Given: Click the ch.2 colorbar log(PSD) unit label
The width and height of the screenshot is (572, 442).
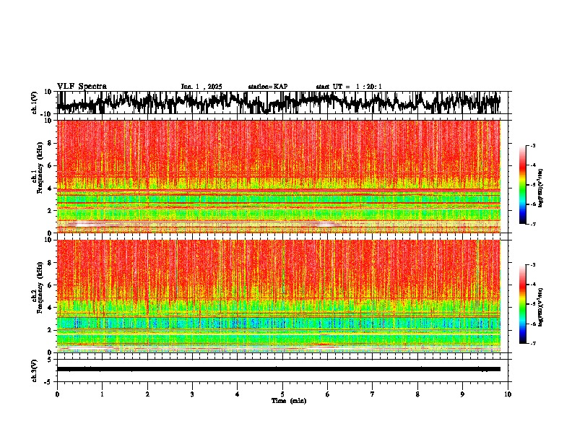Looking at the screenshot, I should [541, 308].
